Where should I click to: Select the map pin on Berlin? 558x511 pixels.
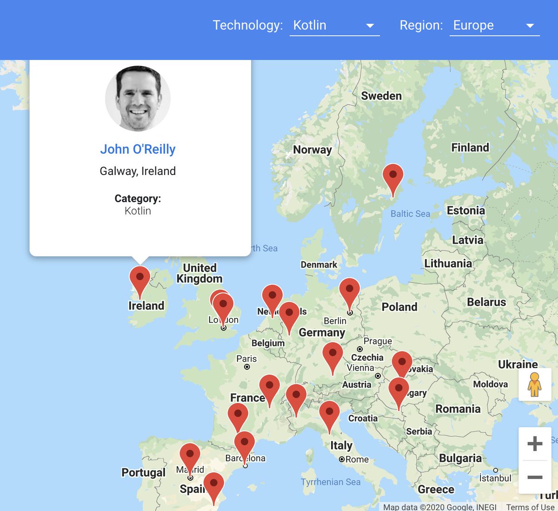click(x=349, y=295)
